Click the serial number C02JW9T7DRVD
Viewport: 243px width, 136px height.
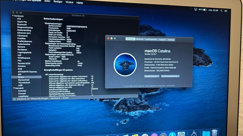tap(163, 71)
